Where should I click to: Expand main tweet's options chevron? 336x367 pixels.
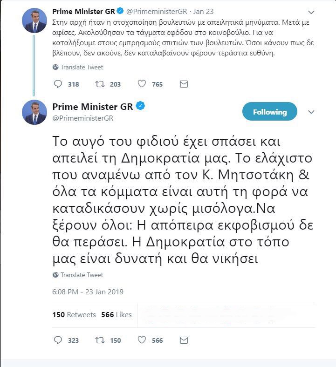(x=312, y=112)
